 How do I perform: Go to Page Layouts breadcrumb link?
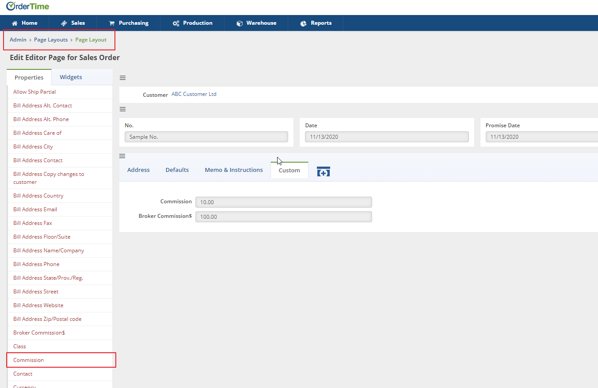(x=51, y=40)
